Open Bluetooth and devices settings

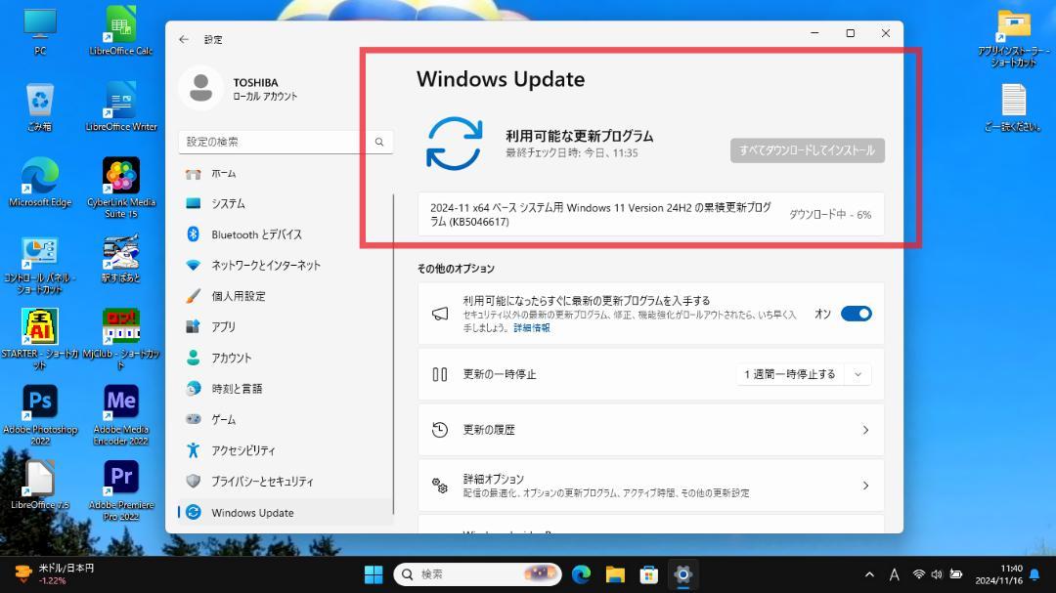pyautogui.click(x=285, y=234)
